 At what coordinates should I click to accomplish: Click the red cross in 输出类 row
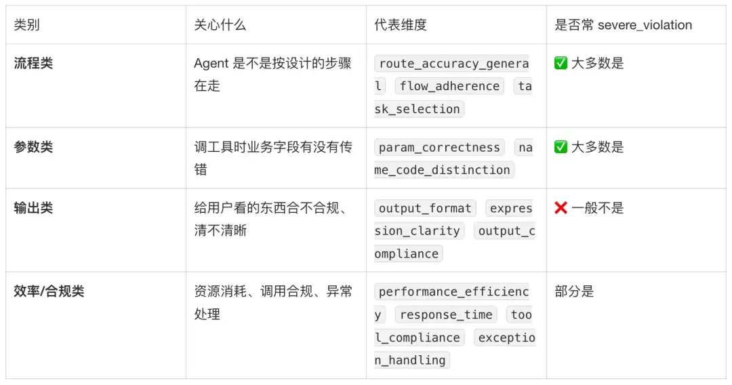(561, 207)
